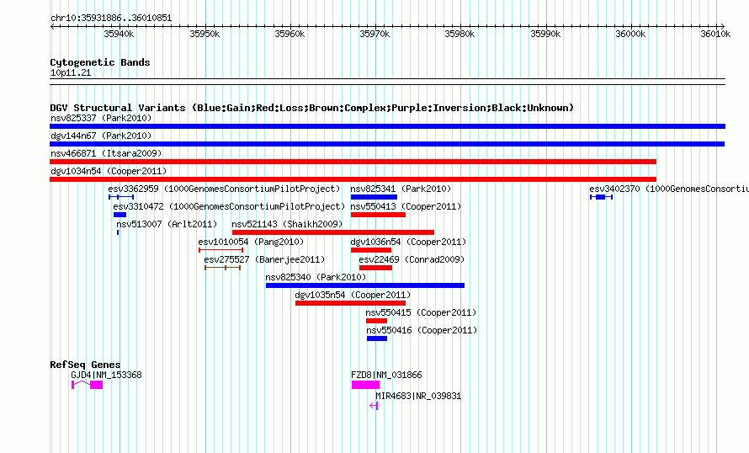Select the esv22469 (Conrad2009) red bar
This screenshot has width=749, height=453.
[x=376, y=268]
